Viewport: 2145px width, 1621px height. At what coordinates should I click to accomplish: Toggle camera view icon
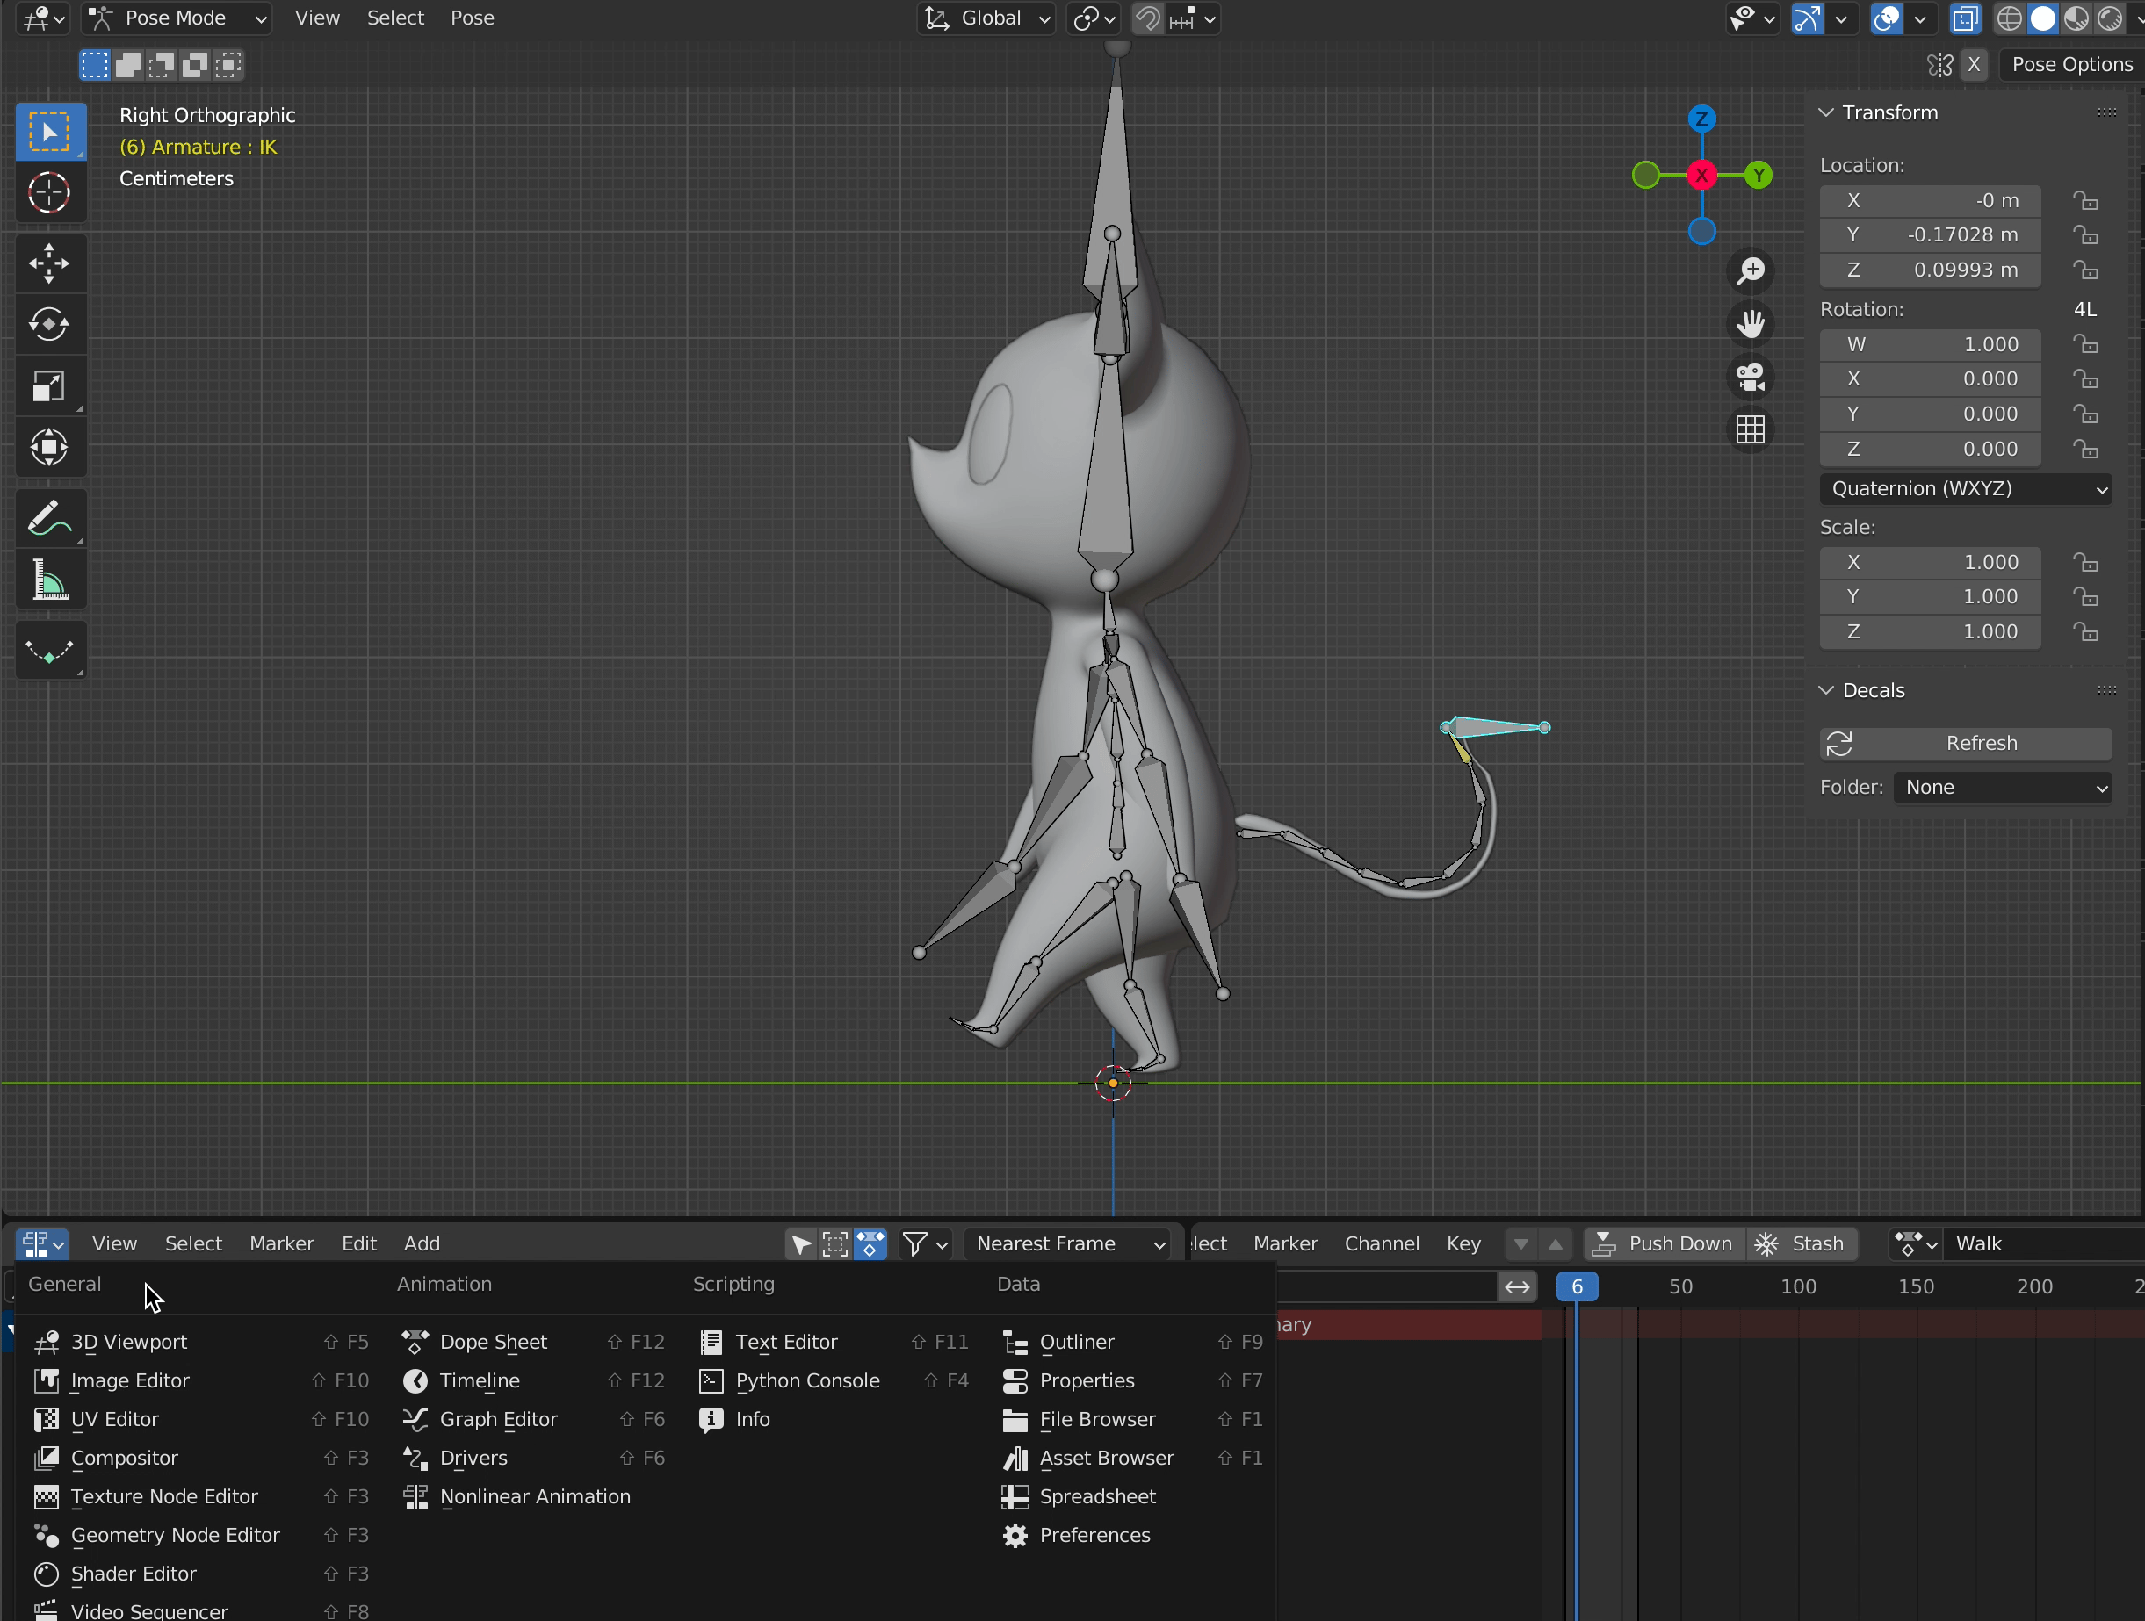1751,377
